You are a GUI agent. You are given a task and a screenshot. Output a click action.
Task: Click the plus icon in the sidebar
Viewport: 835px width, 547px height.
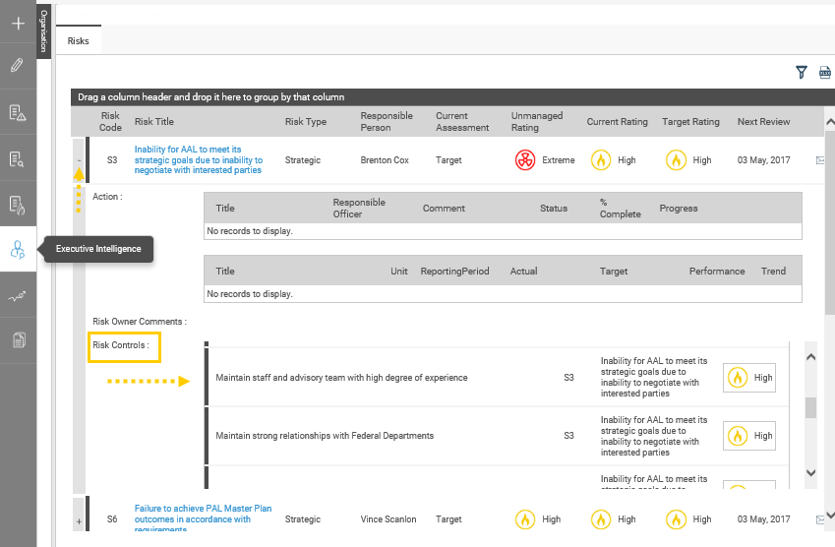pyautogui.click(x=18, y=24)
